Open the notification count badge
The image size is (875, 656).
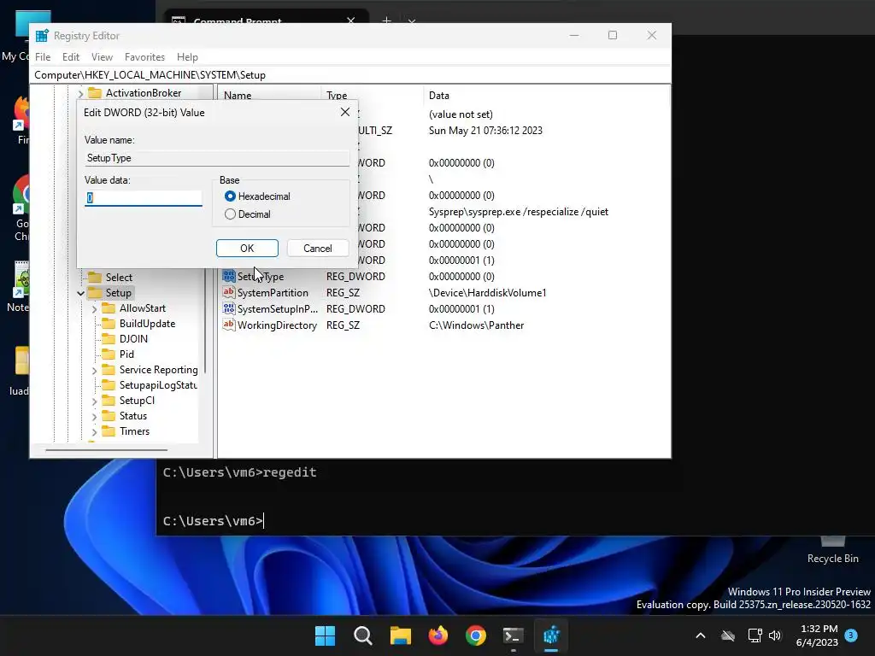tap(851, 635)
